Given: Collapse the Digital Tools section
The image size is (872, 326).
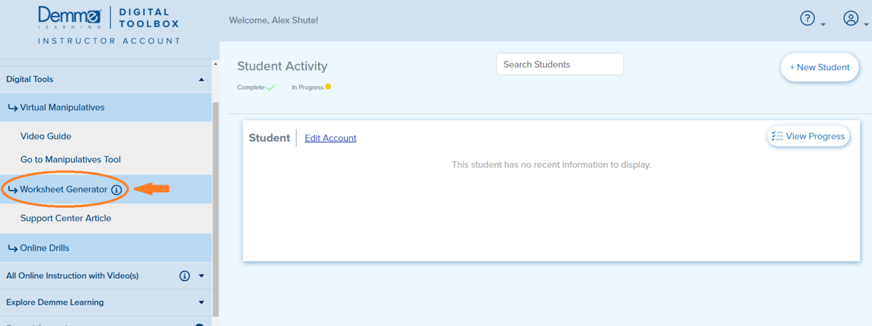Looking at the screenshot, I should (201, 80).
